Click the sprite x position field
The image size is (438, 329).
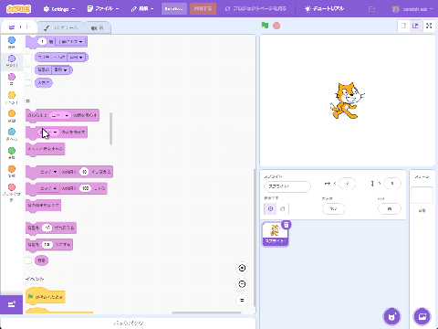tap(347, 184)
